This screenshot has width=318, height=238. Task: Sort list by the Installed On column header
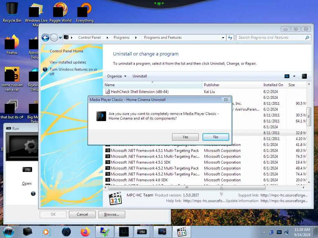pyautogui.click(x=273, y=85)
